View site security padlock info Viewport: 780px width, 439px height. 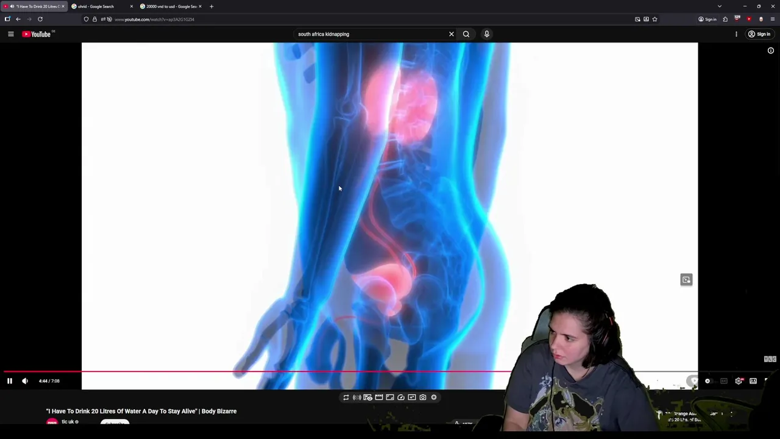point(94,20)
